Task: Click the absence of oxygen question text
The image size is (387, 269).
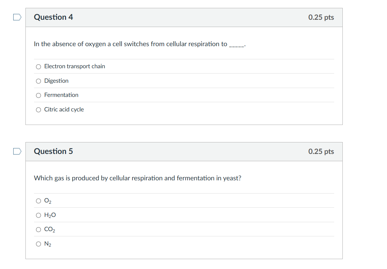Action: coord(140,44)
